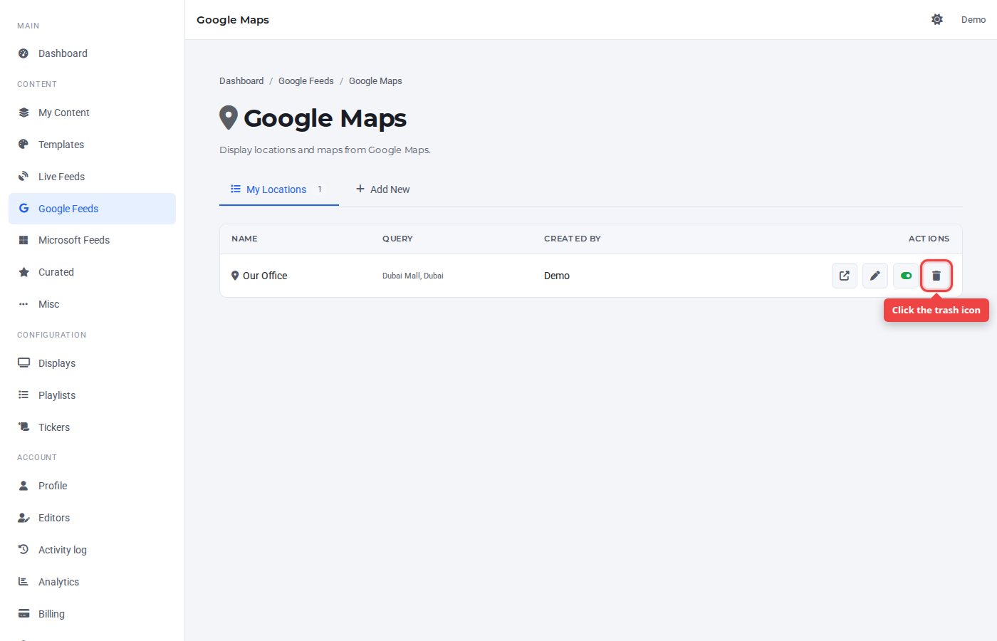Click the Live Feeds satellite icon
This screenshot has height=641, width=997.
coord(24,177)
